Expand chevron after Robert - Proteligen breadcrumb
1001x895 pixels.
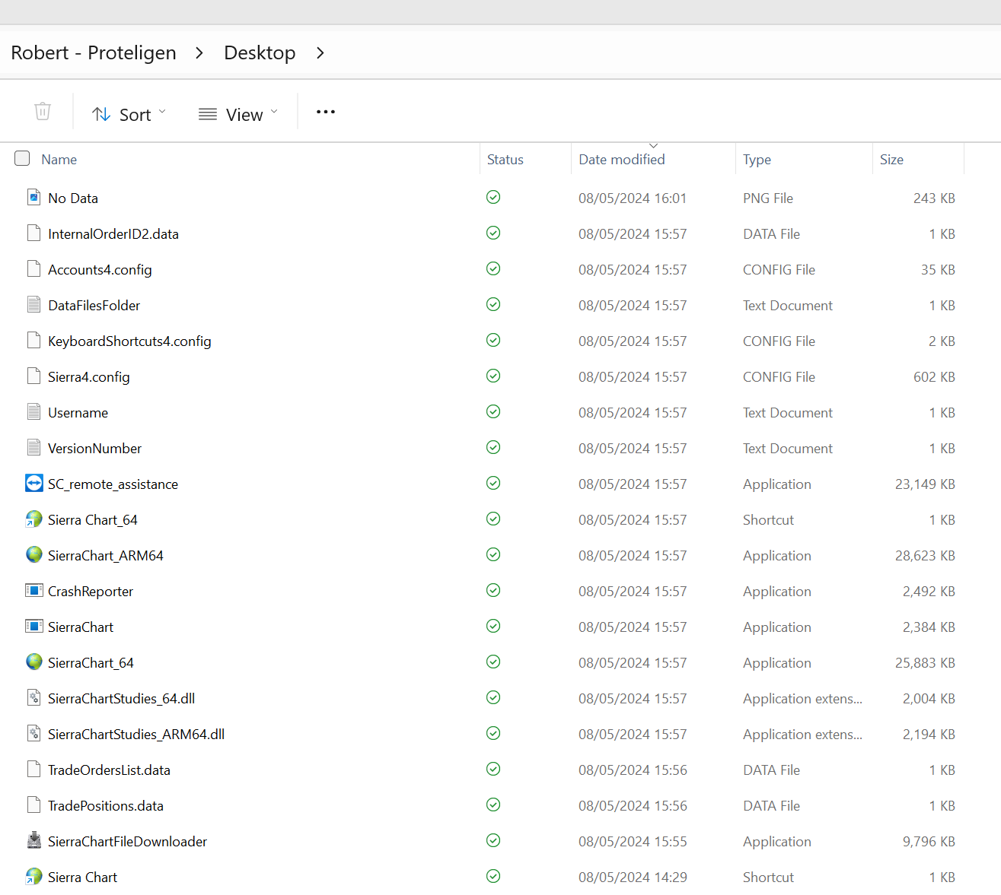point(199,52)
